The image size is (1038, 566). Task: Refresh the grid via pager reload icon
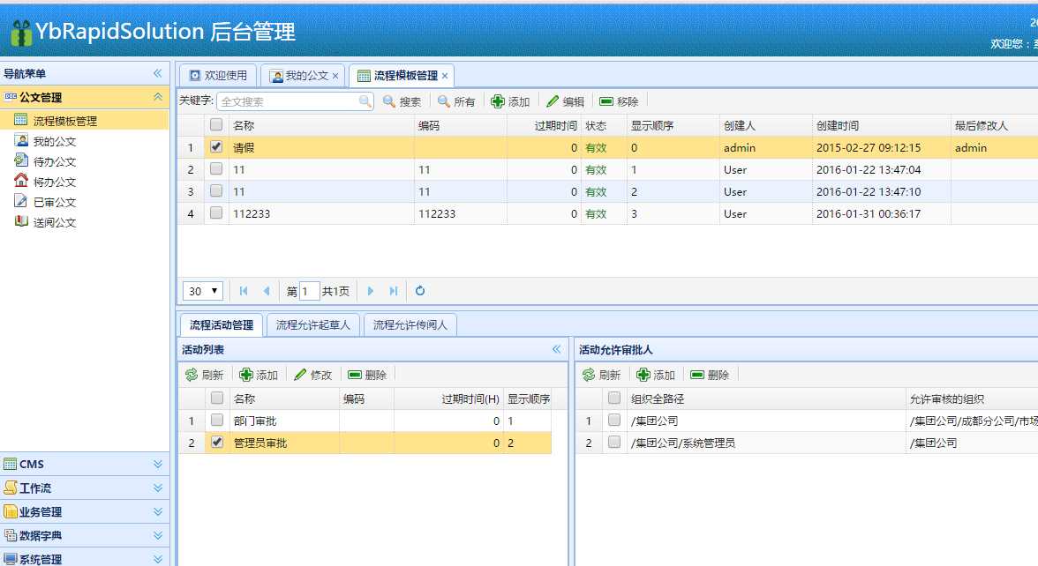[420, 291]
